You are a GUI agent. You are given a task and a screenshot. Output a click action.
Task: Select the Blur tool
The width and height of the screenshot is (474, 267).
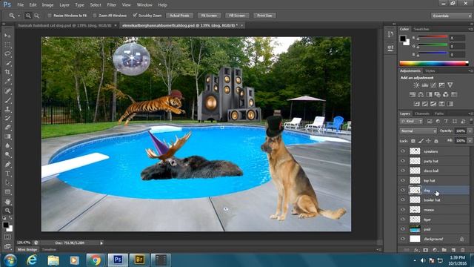click(7, 145)
